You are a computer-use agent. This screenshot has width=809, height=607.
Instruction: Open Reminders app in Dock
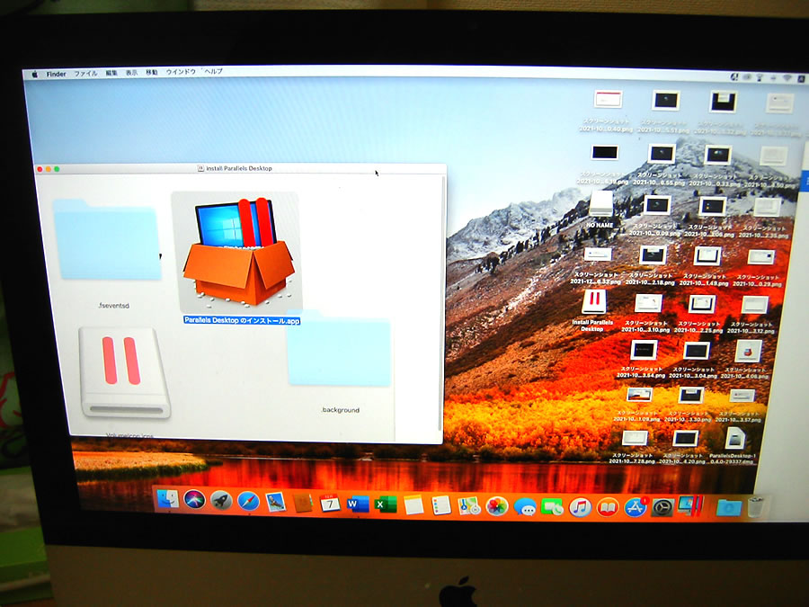pyautogui.click(x=441, y=505)
